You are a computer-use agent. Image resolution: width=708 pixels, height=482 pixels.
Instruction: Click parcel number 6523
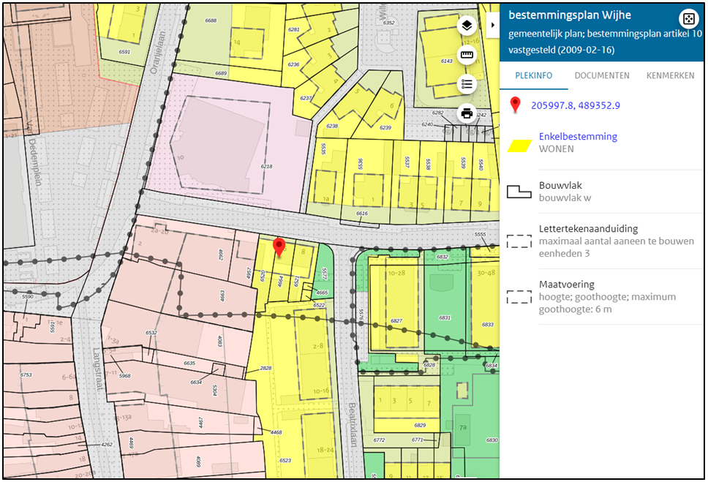click(x=285, y=460)
